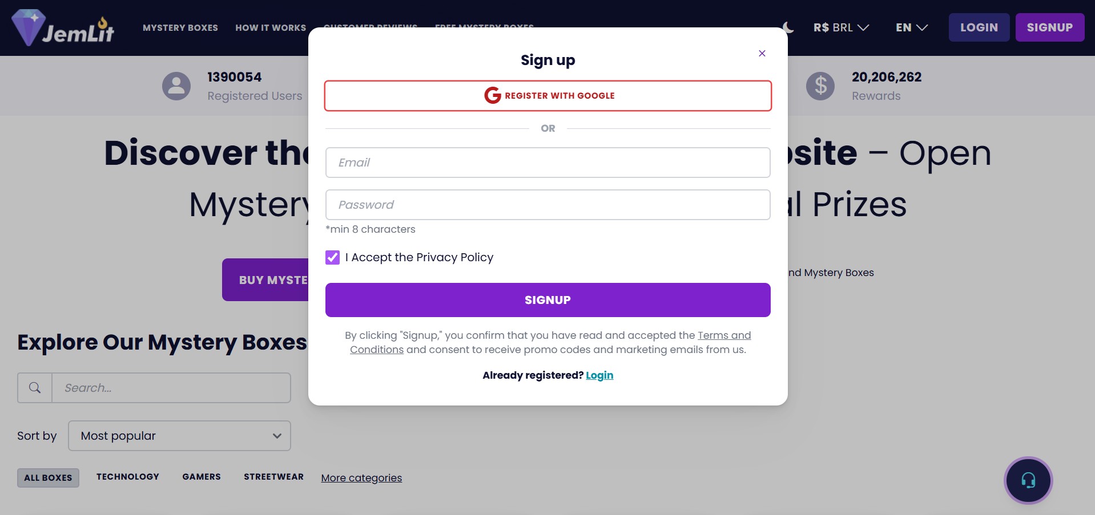Open the Sort by Most popular dropdown
Viewport: 1095px width, 515px height.
point(179,436)
